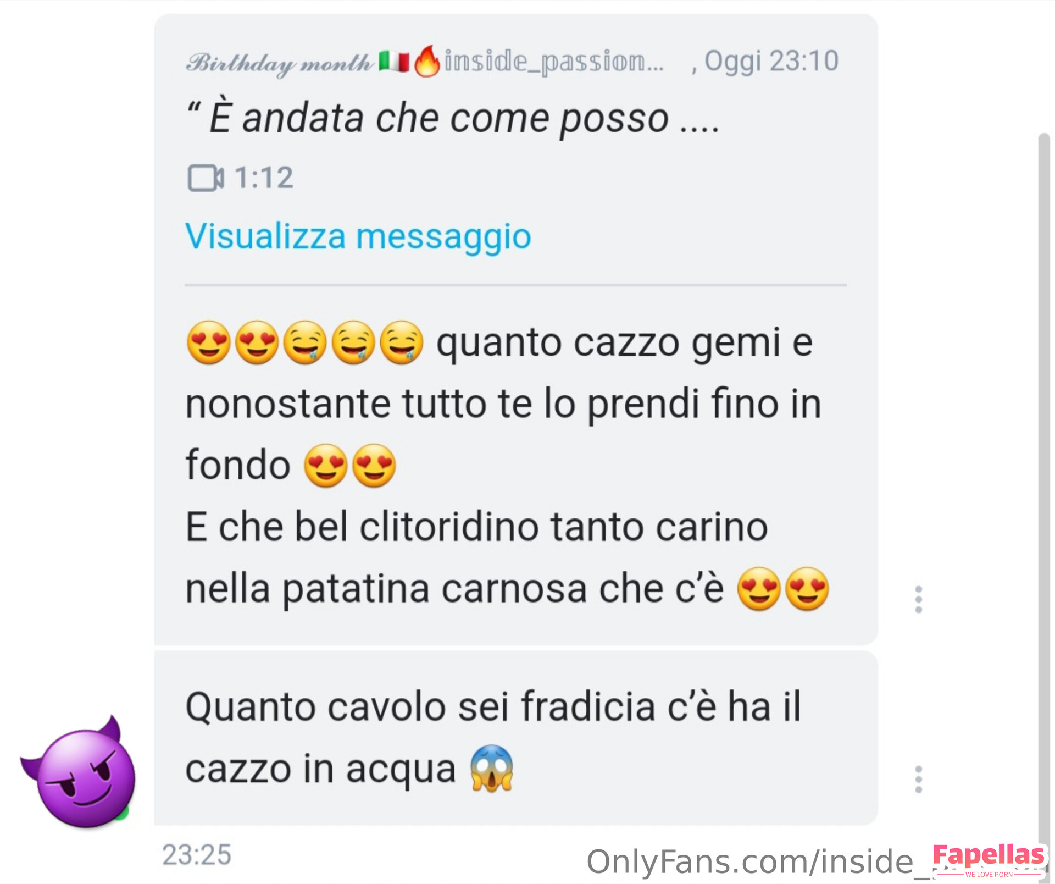Open the three-dot menu beside the first reply bubble
The image size is (1055, 884).
pos(918,600)
